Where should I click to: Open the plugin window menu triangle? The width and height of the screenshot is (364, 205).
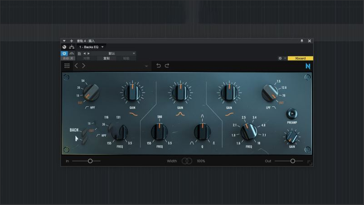click(x=64, y=41)
